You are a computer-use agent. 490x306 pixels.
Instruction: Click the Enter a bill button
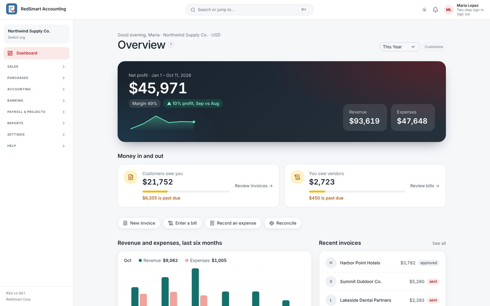point(183,223)
